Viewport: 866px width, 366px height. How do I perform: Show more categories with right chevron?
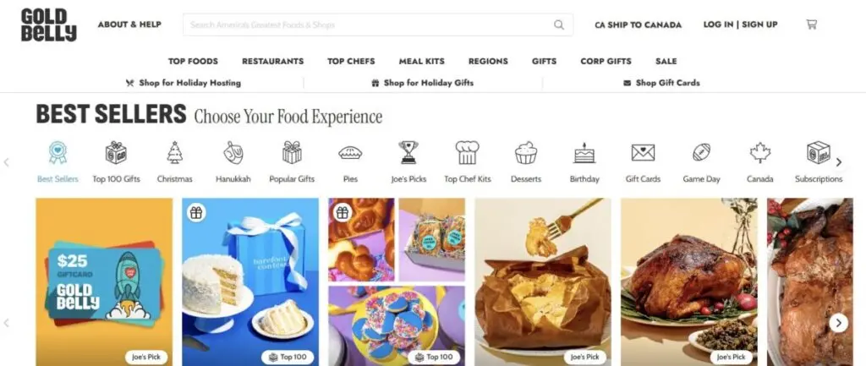point(839,162)
